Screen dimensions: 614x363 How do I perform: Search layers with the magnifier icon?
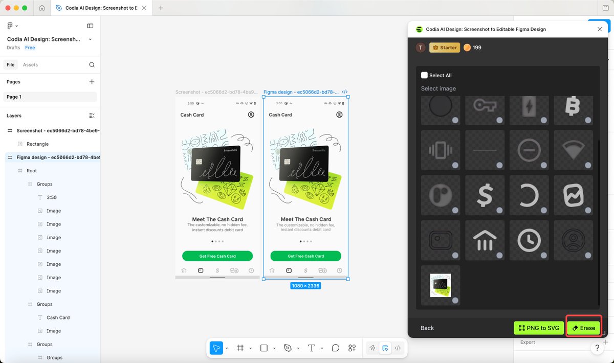(x=92, y=65)
